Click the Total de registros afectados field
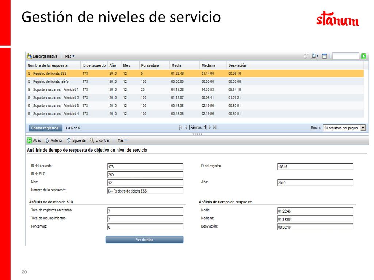Image resolution: width=374 pixels, height=280 pixels. [145, 211]
